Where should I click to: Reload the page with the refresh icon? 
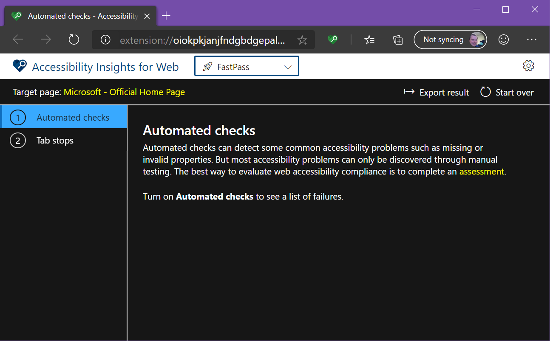point(74,39)
